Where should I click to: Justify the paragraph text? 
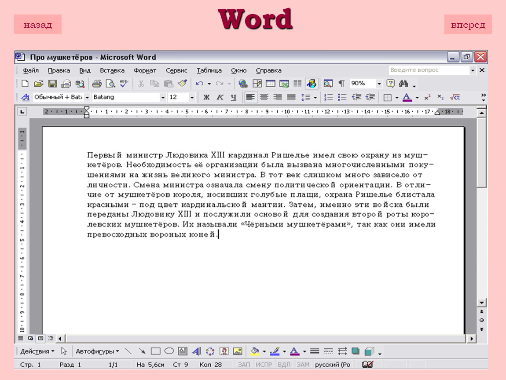291,98
